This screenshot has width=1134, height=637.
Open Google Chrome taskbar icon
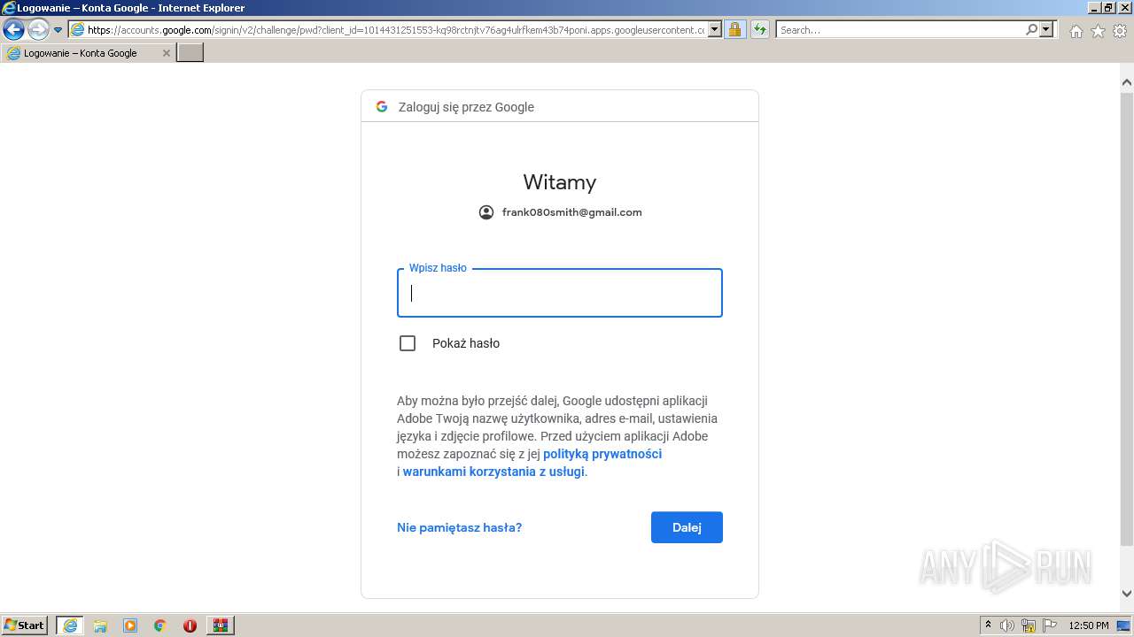coord(159,625)
